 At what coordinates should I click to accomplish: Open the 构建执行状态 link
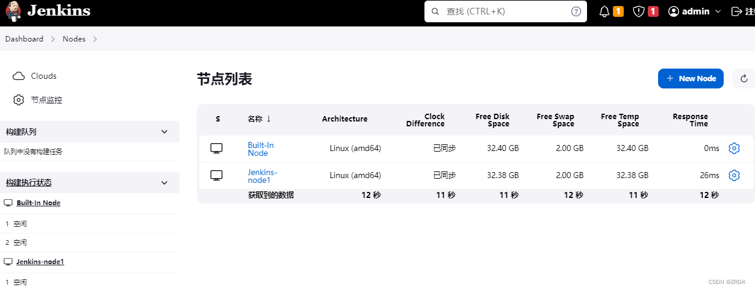point(29,183)
